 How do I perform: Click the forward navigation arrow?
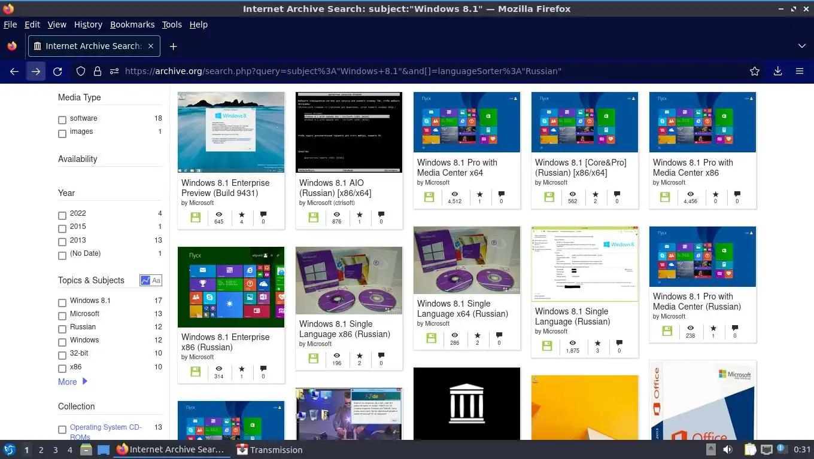tap(36, 71)
